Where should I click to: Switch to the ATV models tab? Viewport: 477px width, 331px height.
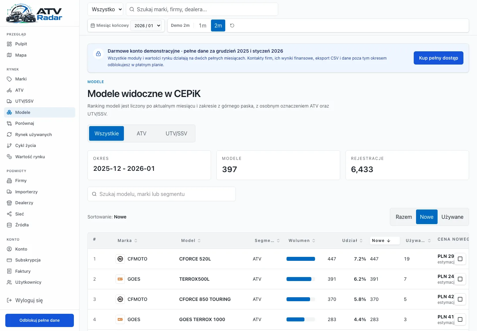pos(141,133)
